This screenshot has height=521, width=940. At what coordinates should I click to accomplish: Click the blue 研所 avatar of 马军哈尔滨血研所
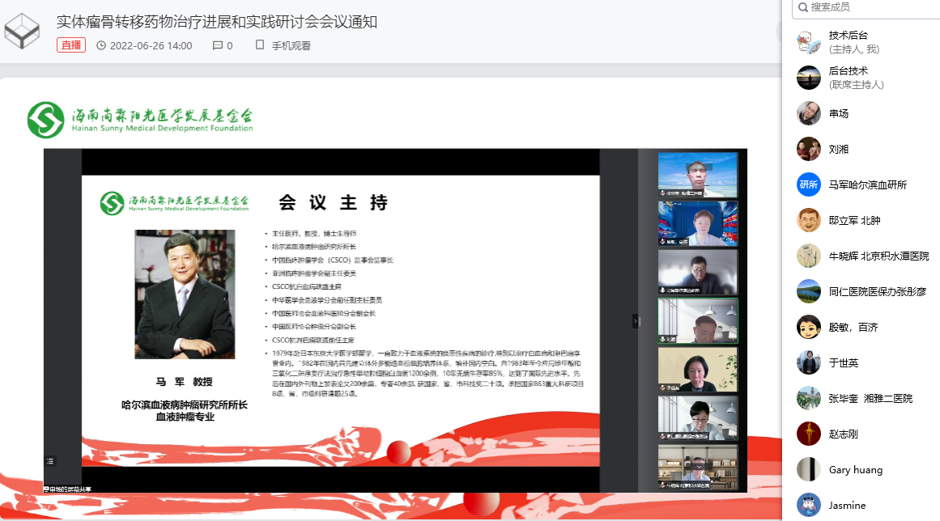coord(809,184)
